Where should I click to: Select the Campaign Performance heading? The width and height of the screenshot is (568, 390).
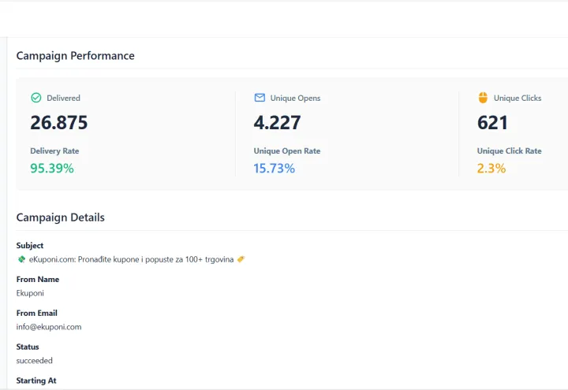(x=76, y=56)
